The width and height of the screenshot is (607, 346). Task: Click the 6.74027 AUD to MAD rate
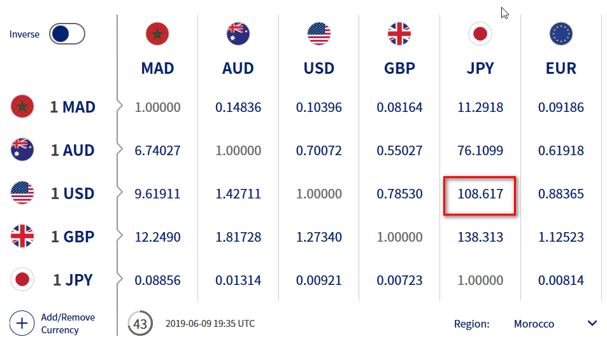[x=157, y=150]
